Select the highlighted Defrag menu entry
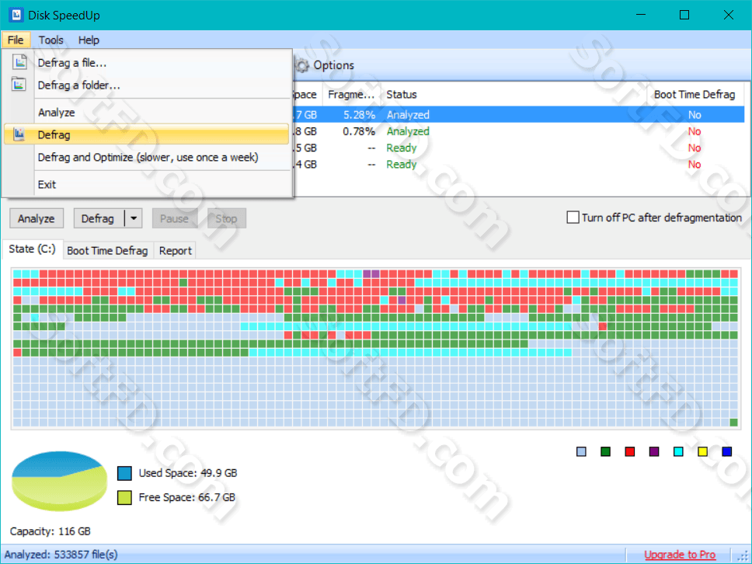752x564 pixels. point(146,134)
